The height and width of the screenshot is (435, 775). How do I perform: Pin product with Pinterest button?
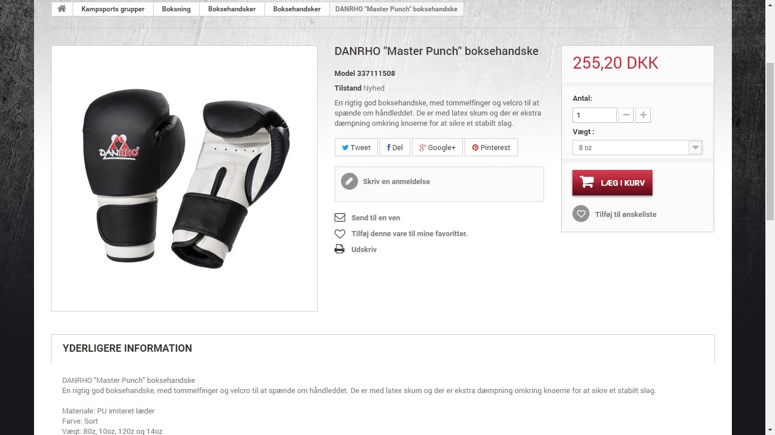coord(491,147)
